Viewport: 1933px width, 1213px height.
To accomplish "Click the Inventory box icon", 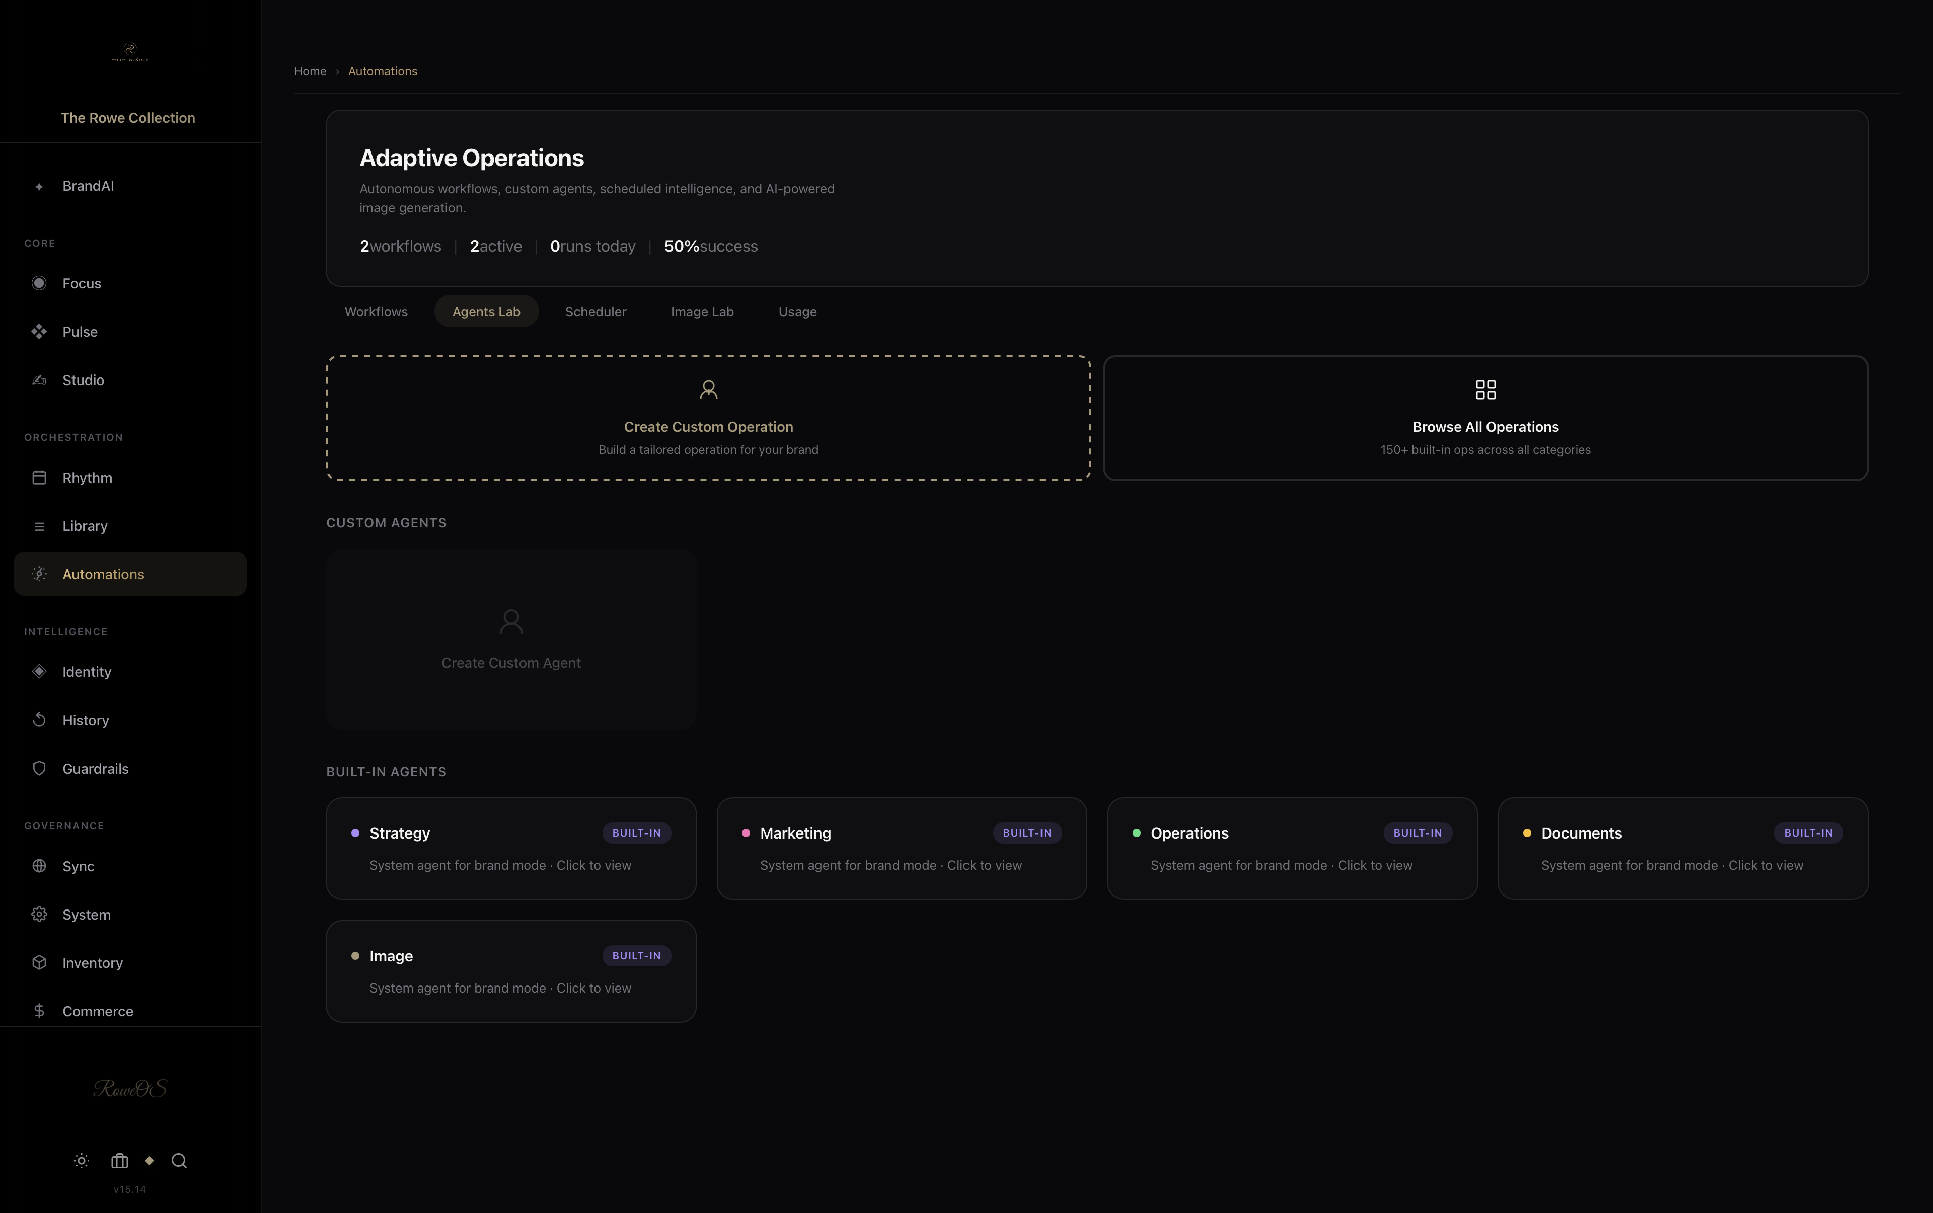I will point(39,963).
